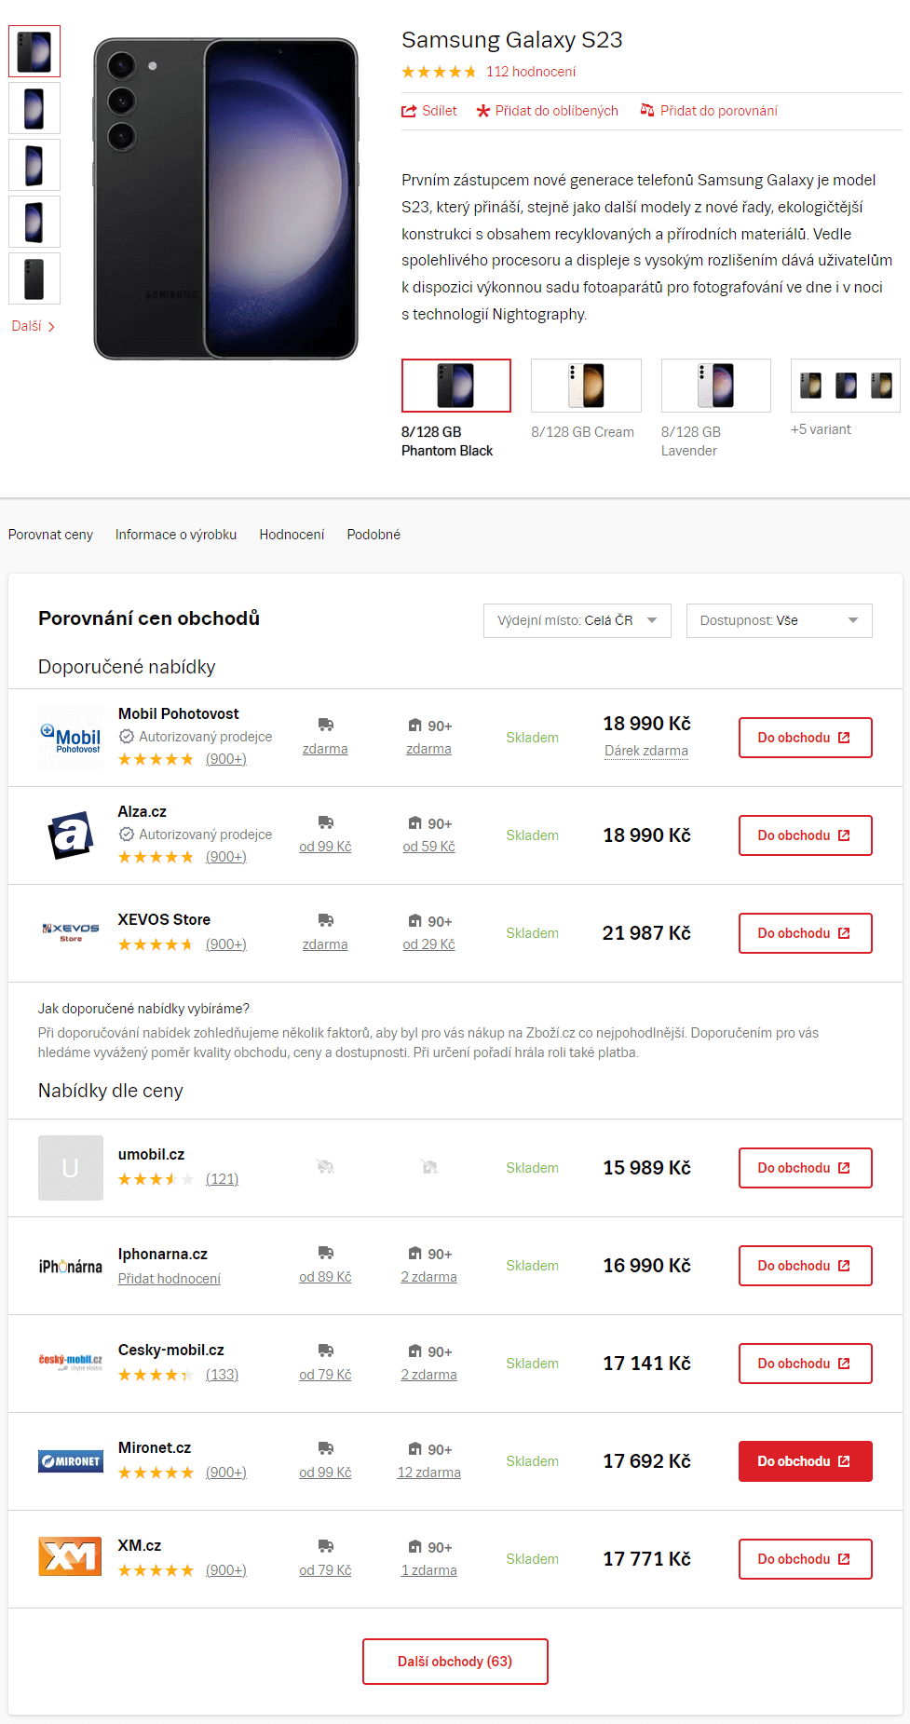910x1724 pixels.
Task: Open the Výdejní místo dropdown
Action: point(577,620)
